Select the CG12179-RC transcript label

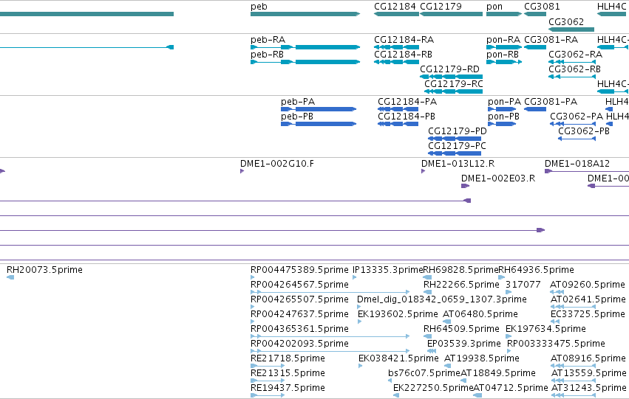point(454,84)
